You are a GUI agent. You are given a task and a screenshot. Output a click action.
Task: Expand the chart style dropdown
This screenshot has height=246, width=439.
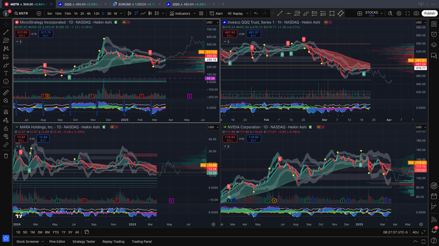[163, 14]
